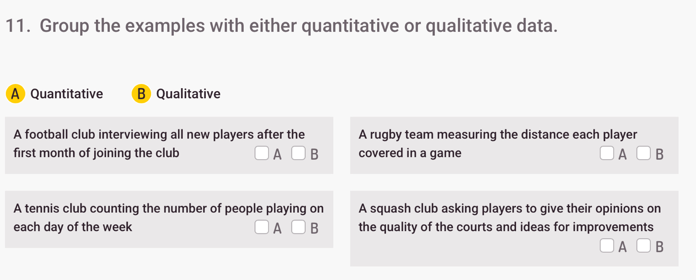696x280 pixels.
Task: Tick checkbox B for the football club interviews
Action: point(298,153)
